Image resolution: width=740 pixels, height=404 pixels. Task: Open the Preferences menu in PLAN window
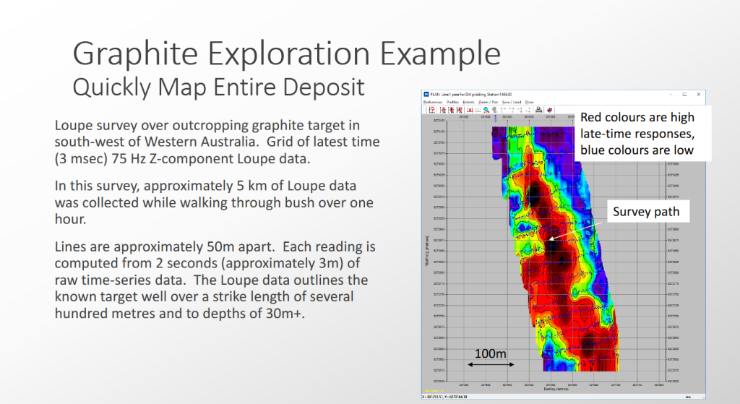(x=433, y=102)
